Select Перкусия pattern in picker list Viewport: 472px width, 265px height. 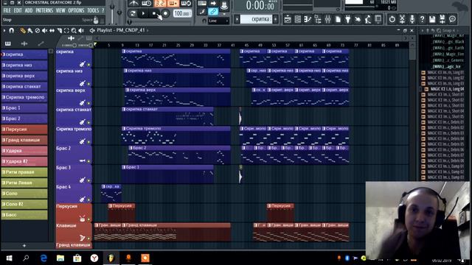[24, 130]
